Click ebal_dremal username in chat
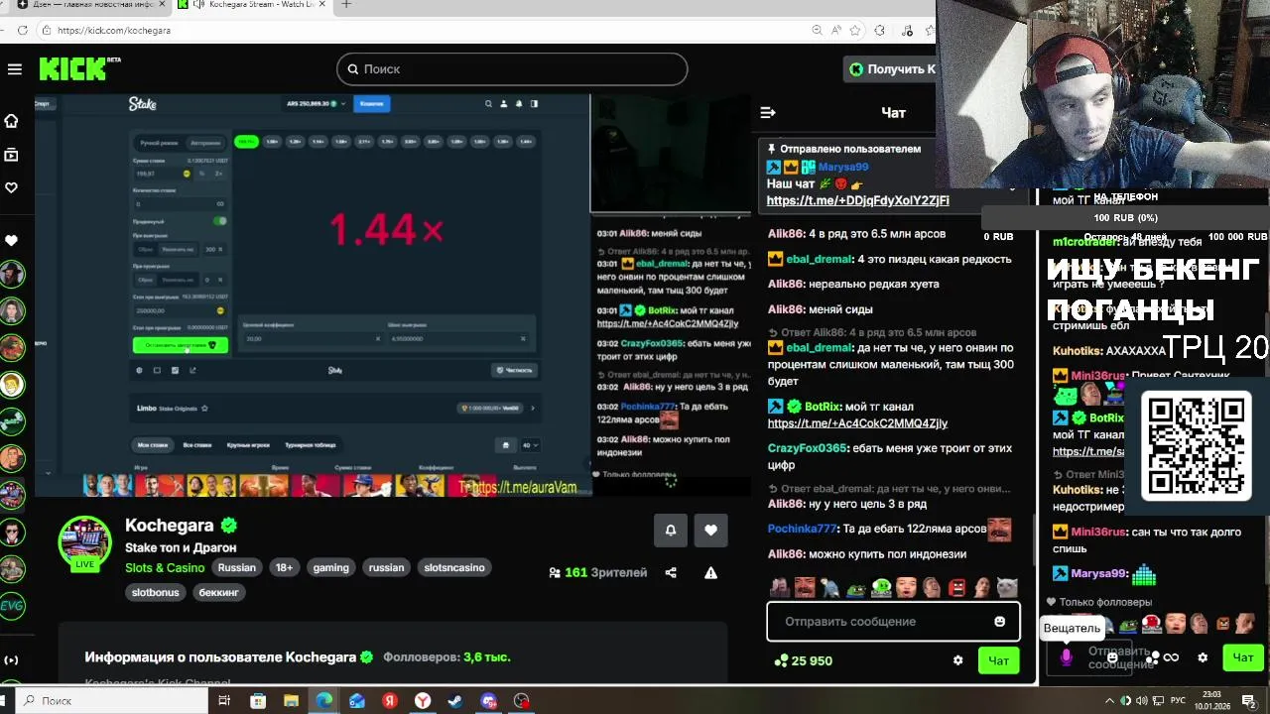The height and width of the screenshot is (714, 1270). coord(819,259)
